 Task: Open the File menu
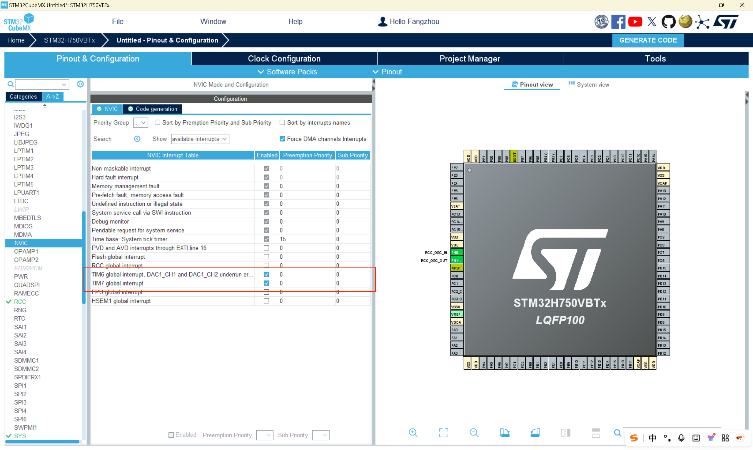click(x=118, y=21)
